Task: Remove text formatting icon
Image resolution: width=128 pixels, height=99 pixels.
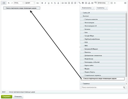Action: (x=55, y=3)
